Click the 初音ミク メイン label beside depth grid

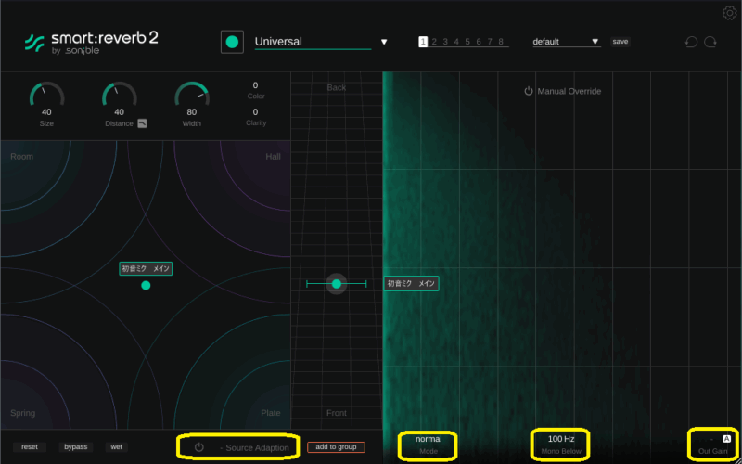coord(411,284)
